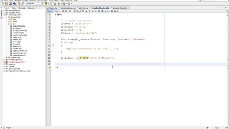Click the Chrome browser selector icon
229x129 pixels.
coord(46,4)
